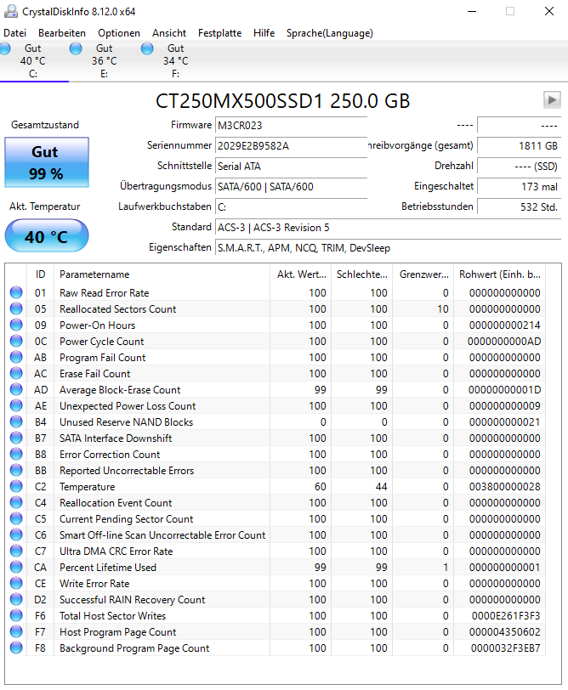Click status orb for Percent Lifetime Used
The height and width of the screenshot is (690, 568).
(x=16, y=568)
